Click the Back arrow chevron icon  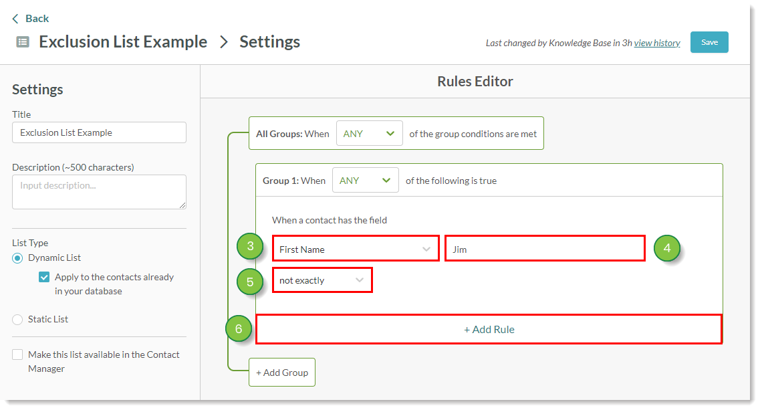point(15,19)
